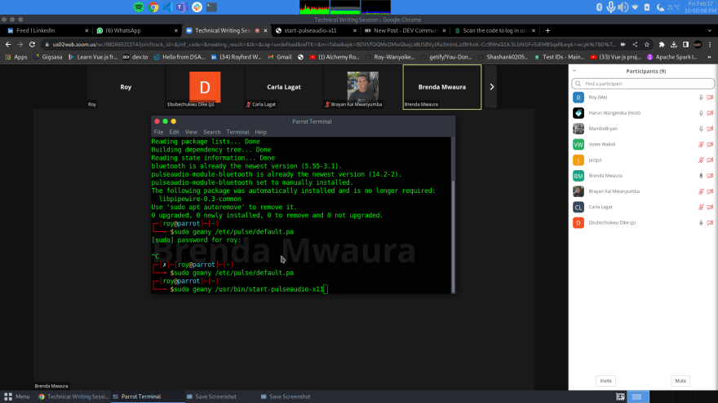Toggle MamboBryan's microphone icon
718x403 pixels.
point(701,129)
